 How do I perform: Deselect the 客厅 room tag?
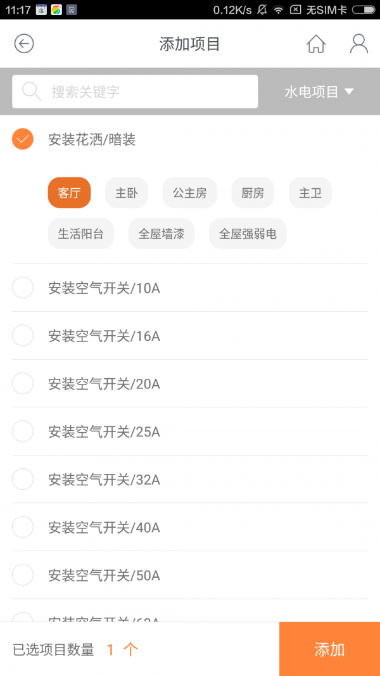[69, 193]
